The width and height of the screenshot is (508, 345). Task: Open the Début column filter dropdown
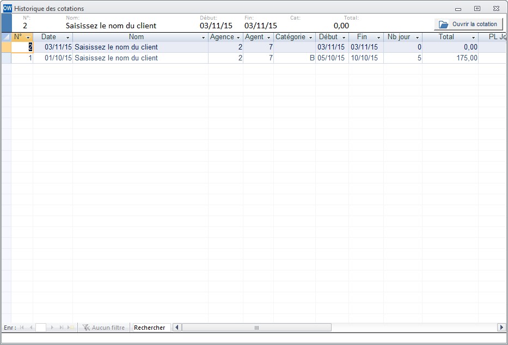(x=344, y=38)
